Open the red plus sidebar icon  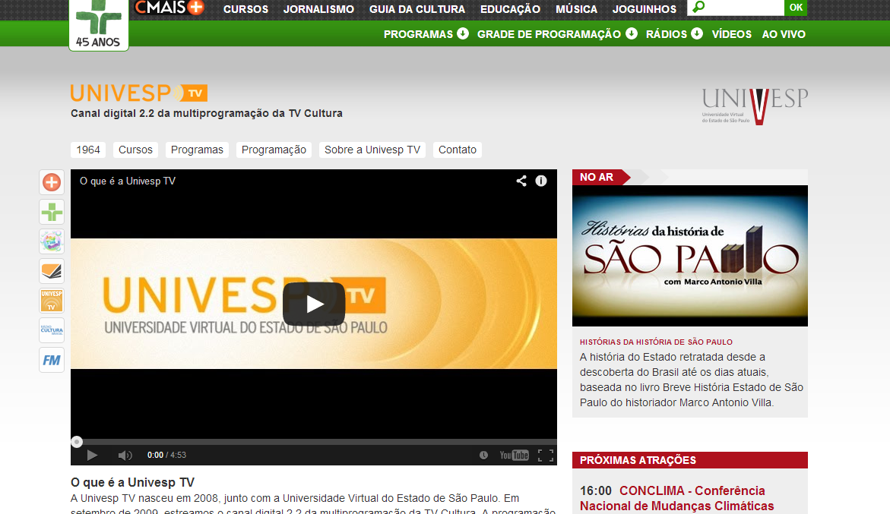click(x=52, y=182)
